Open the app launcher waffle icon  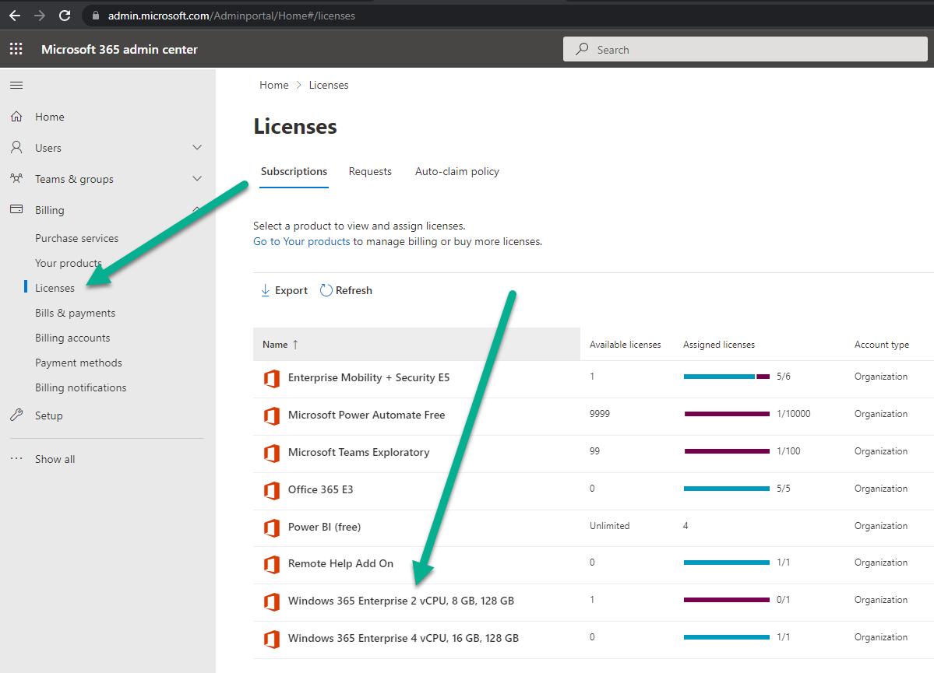(x=16, y=49)
